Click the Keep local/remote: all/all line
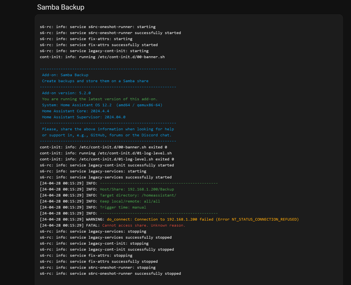The height and width of the screenshot is (285, 351). (100, 201)
